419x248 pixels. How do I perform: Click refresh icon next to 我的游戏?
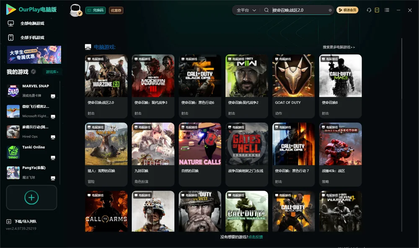point(34,71)
